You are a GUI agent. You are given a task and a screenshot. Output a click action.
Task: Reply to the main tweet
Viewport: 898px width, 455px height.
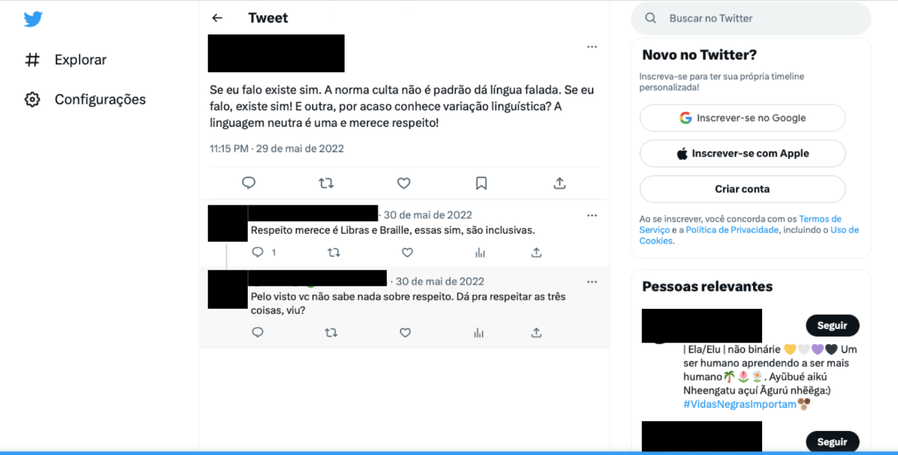coord(249,183)
